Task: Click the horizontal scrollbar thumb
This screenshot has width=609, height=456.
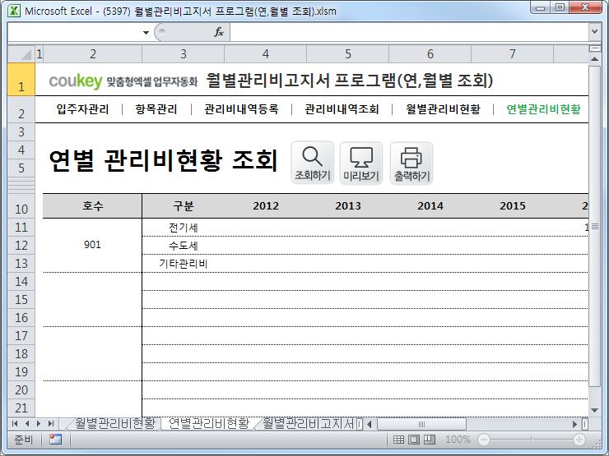Action: click(x=422, y=424)
